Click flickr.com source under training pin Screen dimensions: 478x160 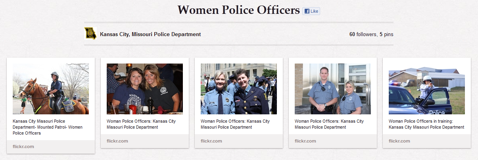pyautogui.click(x=399, y=141)
